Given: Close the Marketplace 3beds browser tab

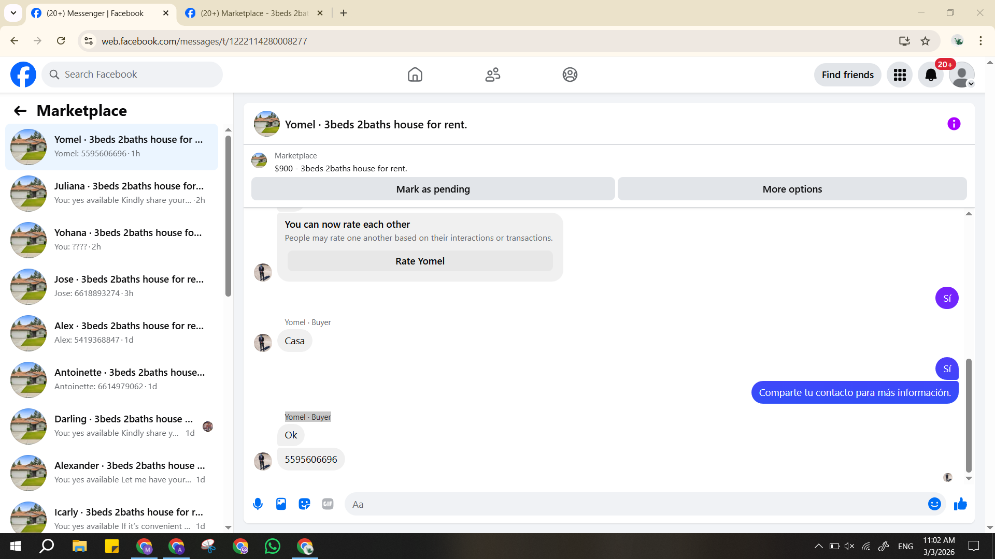Looking at the screenshot, I should click(x=320, y=13).
